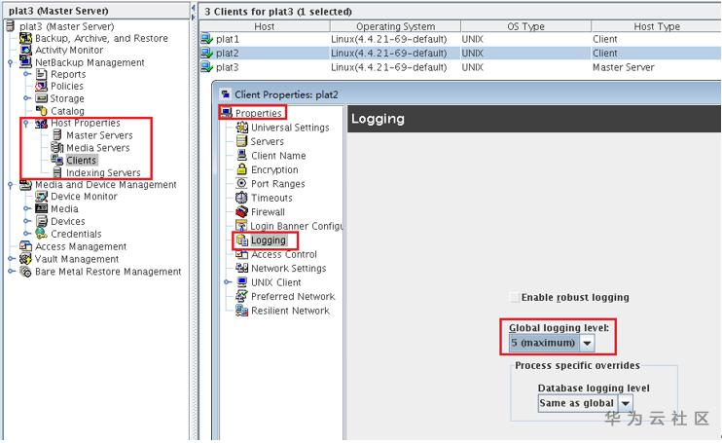
Task: Select Servers in Client Properties tree
Action: [x=267, y=141]
